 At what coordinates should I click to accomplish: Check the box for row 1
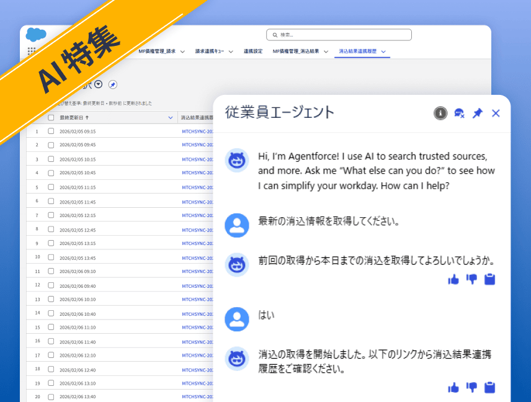click(x=51, y=131)
